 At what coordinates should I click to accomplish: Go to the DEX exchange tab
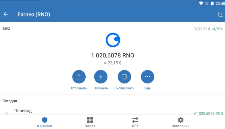135,122
